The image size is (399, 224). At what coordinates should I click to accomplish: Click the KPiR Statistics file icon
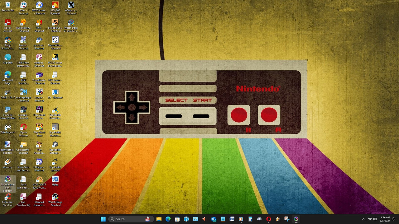point(23,78)
